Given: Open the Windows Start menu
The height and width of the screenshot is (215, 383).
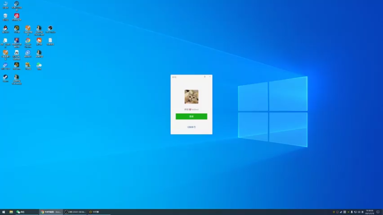Looking at the screenshot, I should pos(3,212).
